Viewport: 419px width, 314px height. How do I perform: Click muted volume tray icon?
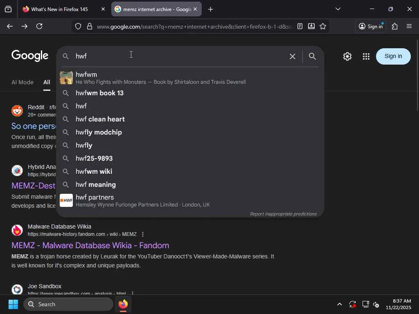(376, 304)
